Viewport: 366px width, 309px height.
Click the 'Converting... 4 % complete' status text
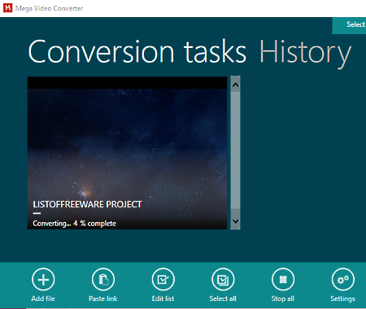74,224
